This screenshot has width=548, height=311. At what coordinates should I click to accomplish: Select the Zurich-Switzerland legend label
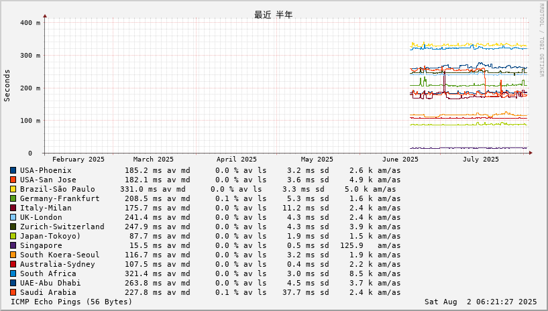62,227
